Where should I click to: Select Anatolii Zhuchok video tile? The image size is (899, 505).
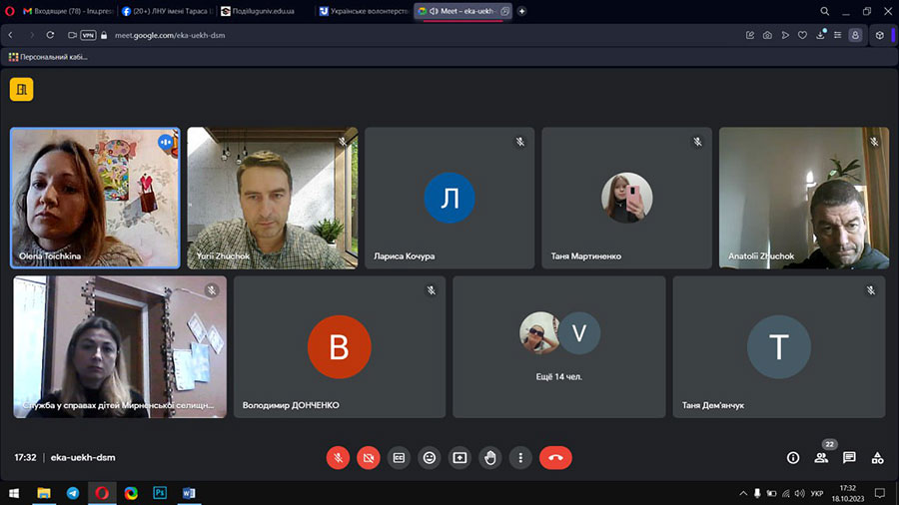pyautogui.click(x=804, y=198)
